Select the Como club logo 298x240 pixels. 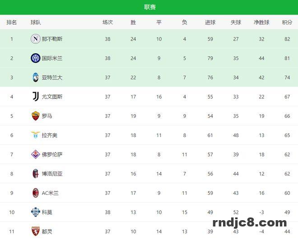pyautogui.click(x=36, y=212)
